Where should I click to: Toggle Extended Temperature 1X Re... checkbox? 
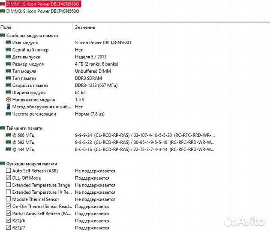8,192
